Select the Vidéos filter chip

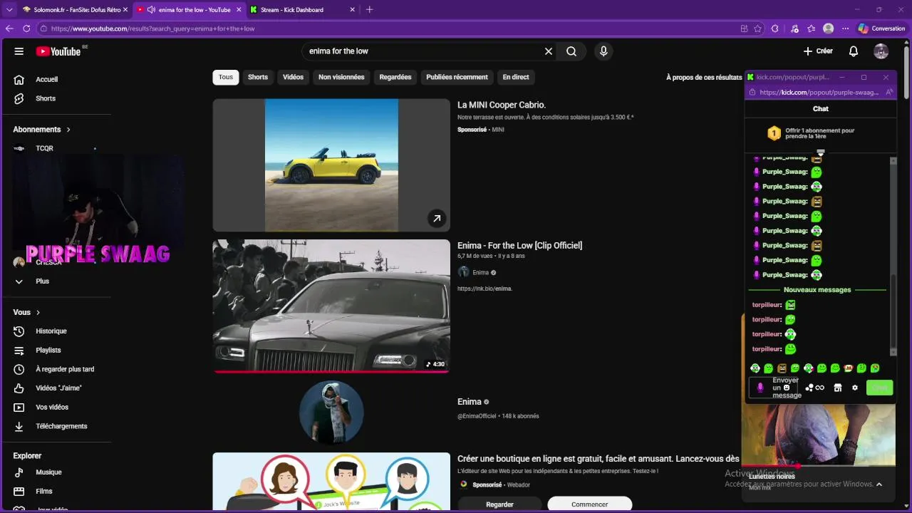coord(293,77)
